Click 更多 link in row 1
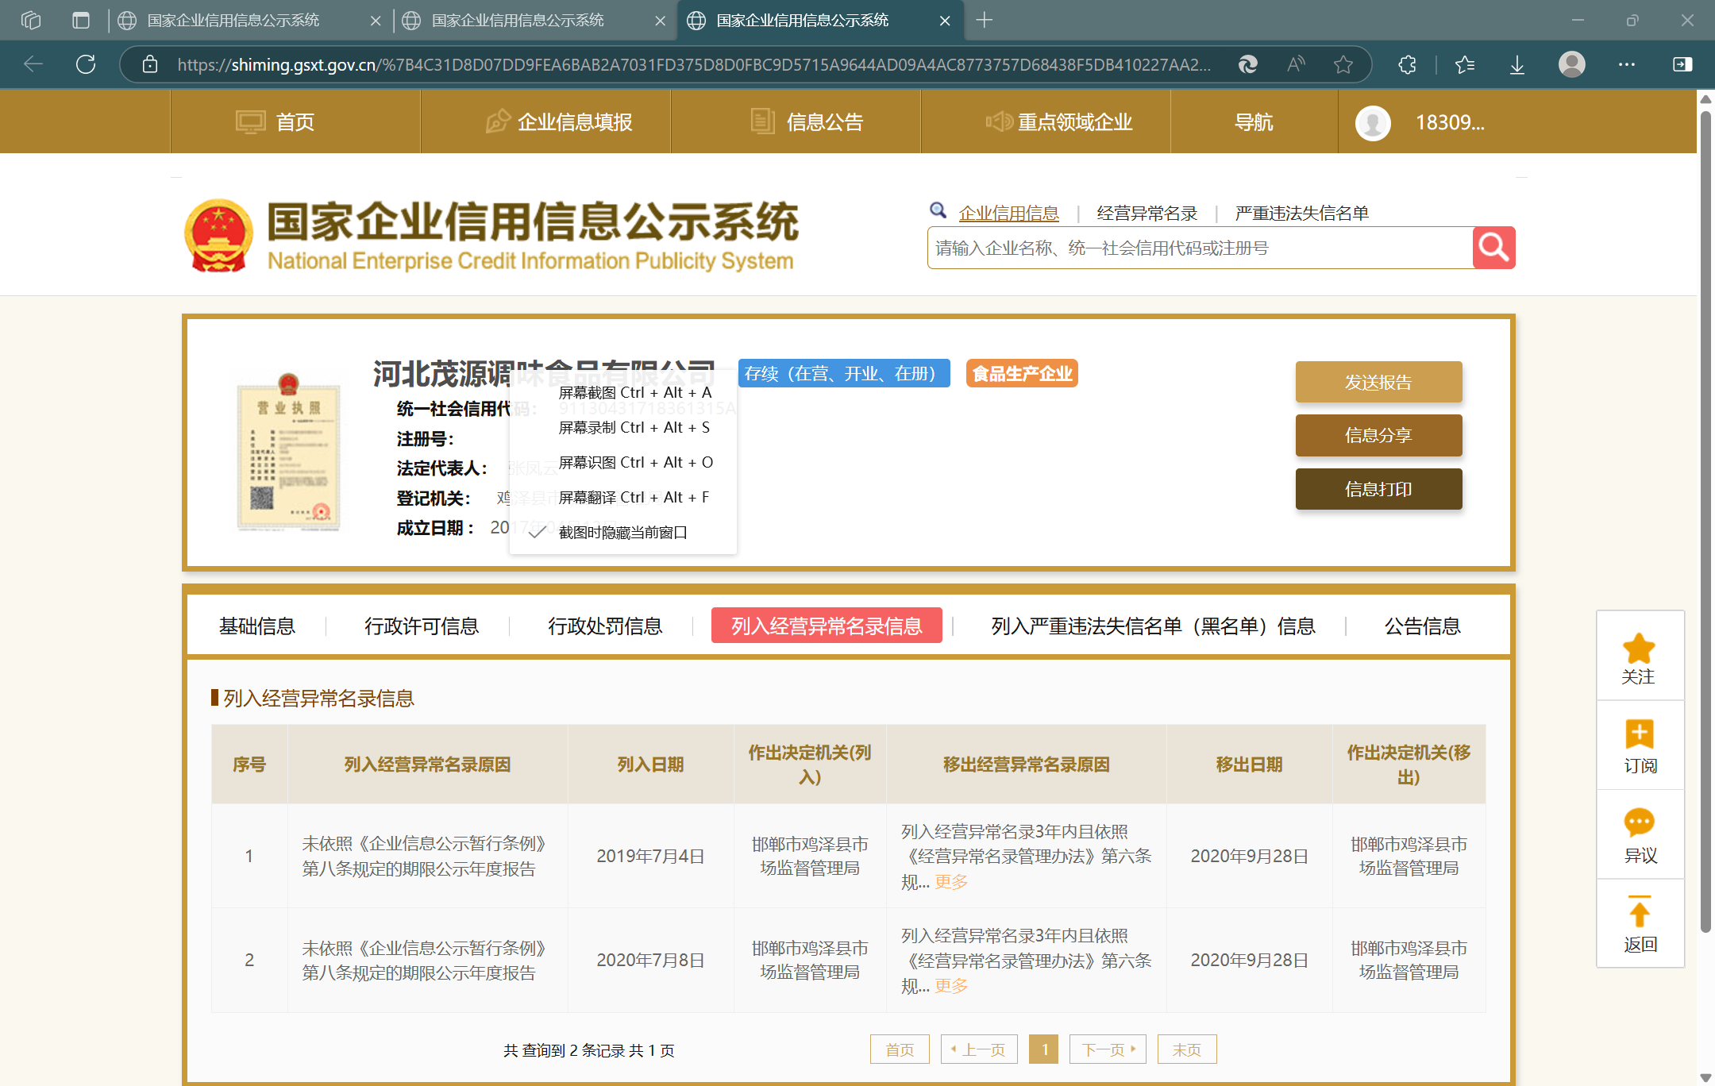Image resolution: width=1715 pixels, height=1086 pixels. pyautogui.click(x=951, y=882)
